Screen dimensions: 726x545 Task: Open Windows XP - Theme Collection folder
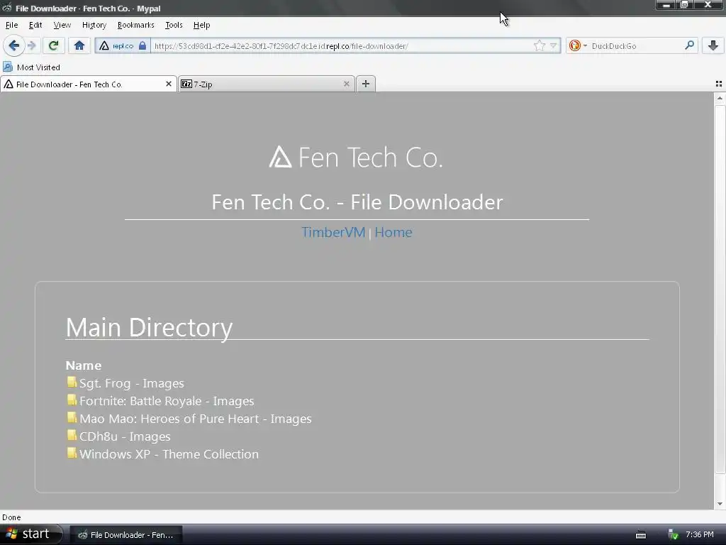(x=169, y=454)
